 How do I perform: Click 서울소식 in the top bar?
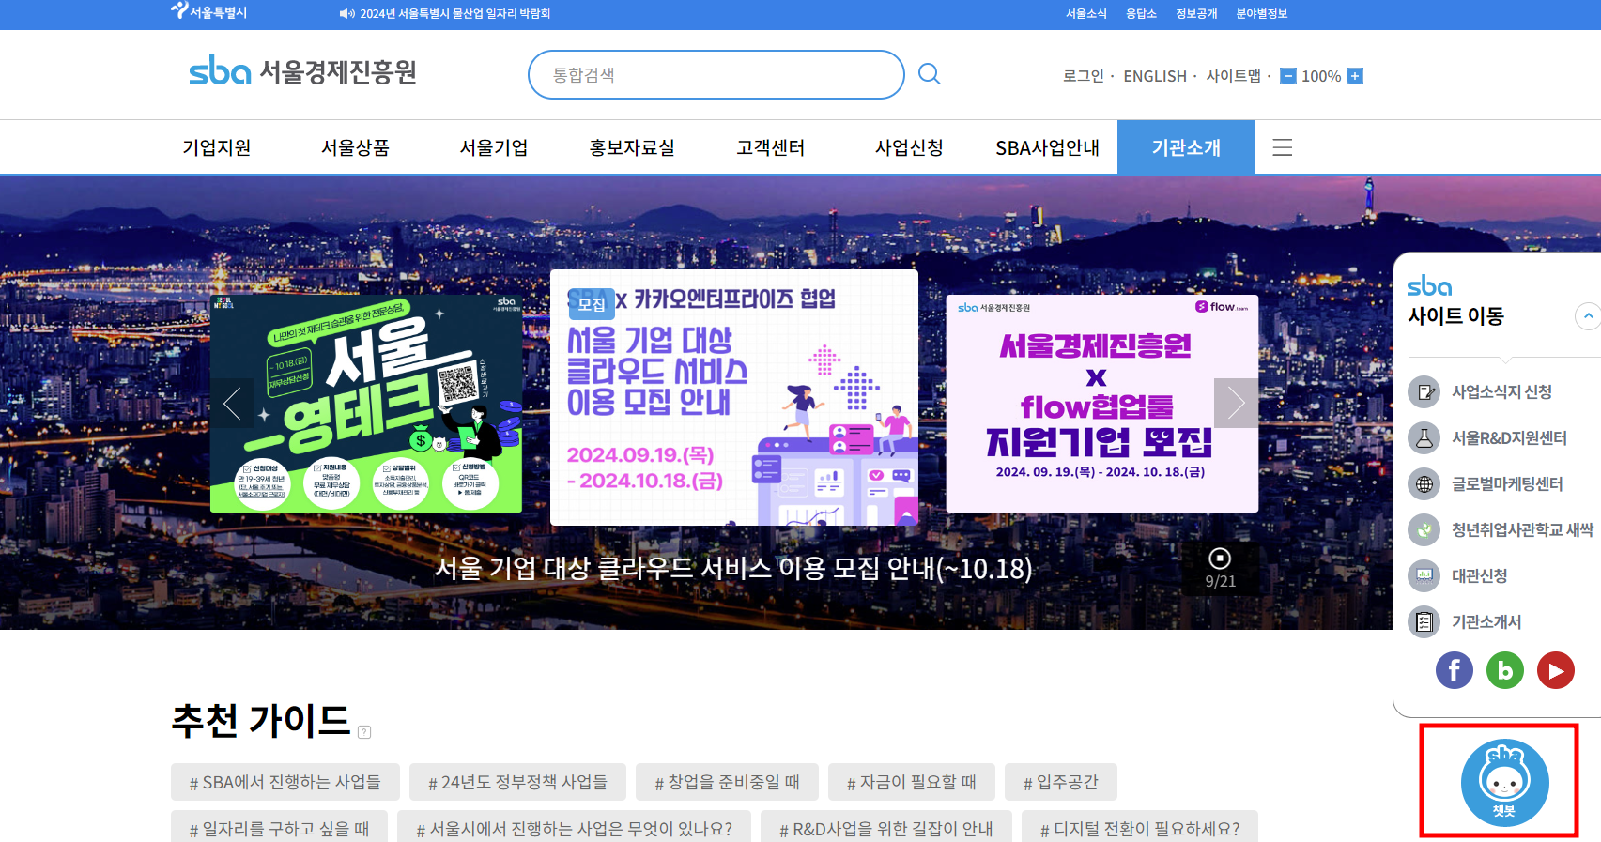[1086, 13]
